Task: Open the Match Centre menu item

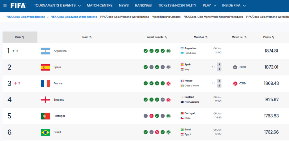Action: (x=100, y=6)
